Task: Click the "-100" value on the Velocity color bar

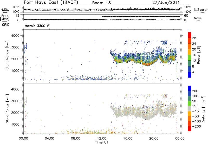Action: point(197,121)
